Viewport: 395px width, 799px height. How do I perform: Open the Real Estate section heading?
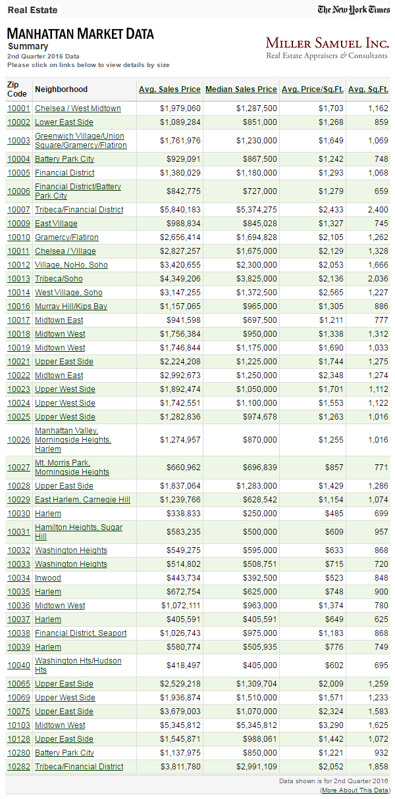32,10
